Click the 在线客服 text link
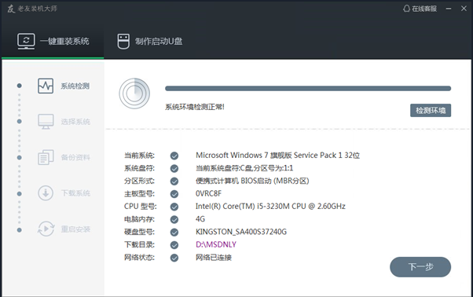 coord(424,9)
